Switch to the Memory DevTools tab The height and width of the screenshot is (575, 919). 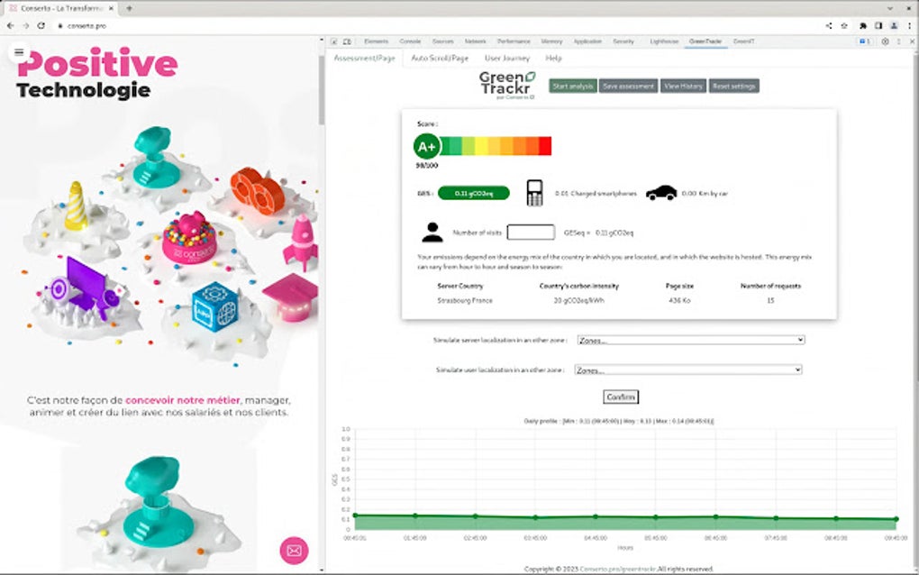point(551,41)
